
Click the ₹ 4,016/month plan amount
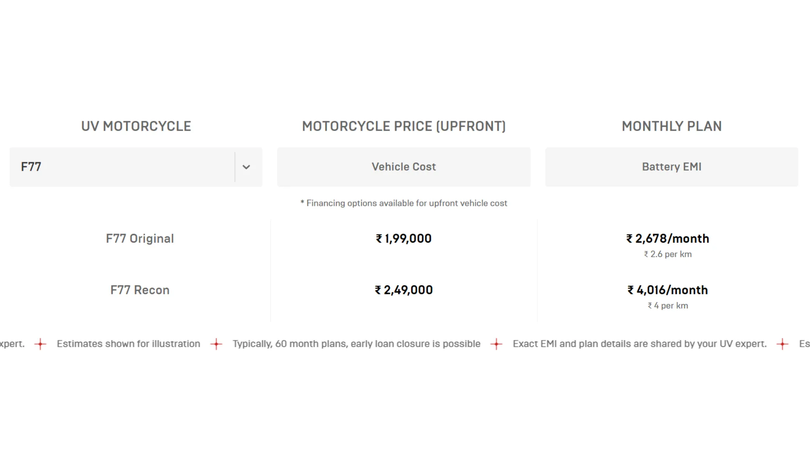click(x=668, y=290)
